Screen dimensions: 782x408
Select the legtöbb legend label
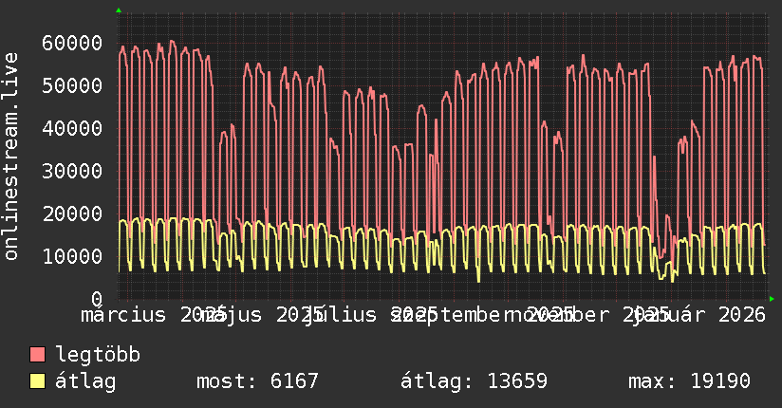click(x=98, y=355)
